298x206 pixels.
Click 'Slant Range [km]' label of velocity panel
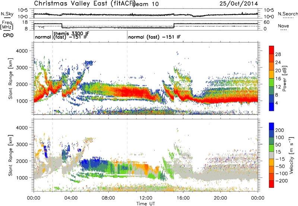click(x=10, y=155)
